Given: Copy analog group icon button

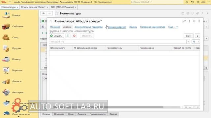Looking at the screenshot, I should [x=68, y=36].
